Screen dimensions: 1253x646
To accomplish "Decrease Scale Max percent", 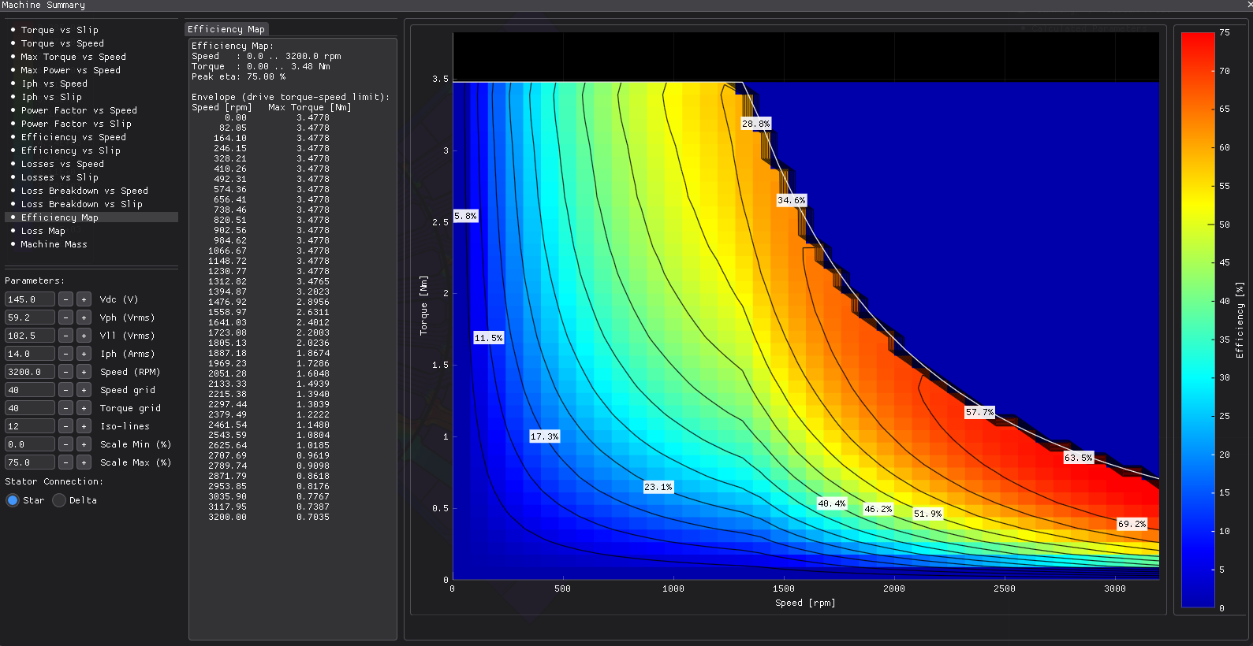I will [x=66, y=462].
